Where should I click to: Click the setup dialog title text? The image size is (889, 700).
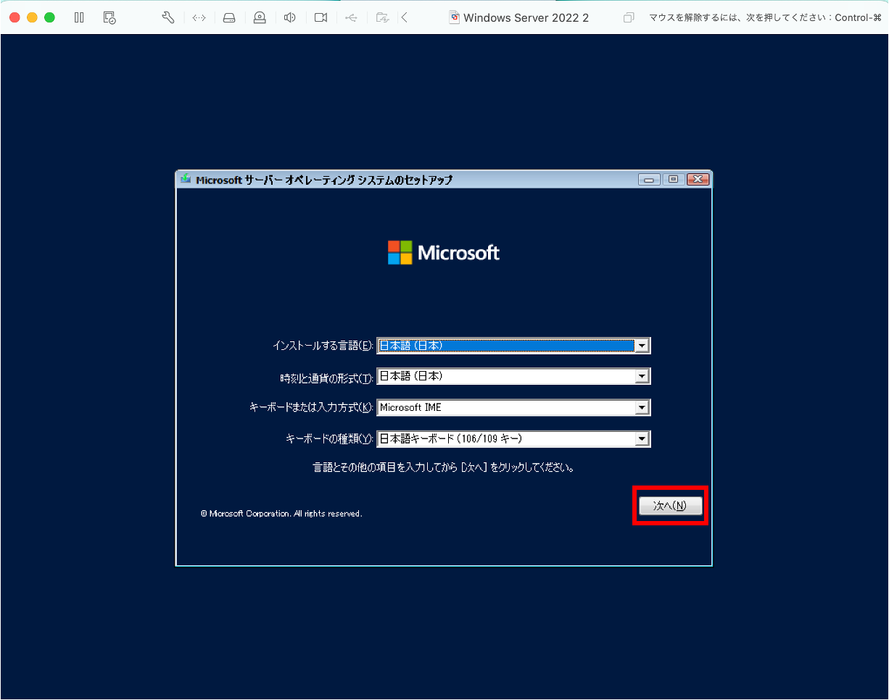(324, 180)
